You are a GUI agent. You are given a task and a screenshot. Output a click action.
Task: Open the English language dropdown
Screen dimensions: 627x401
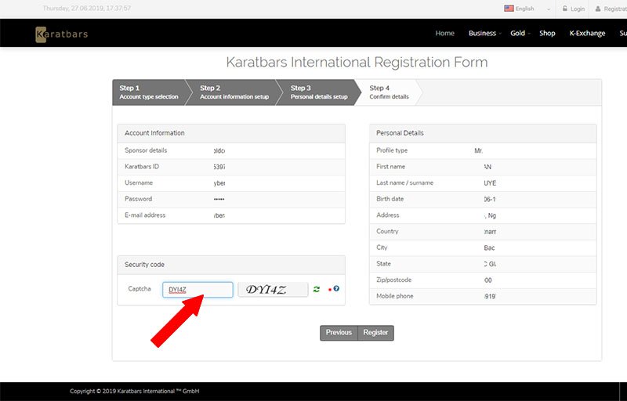(527, 9)
